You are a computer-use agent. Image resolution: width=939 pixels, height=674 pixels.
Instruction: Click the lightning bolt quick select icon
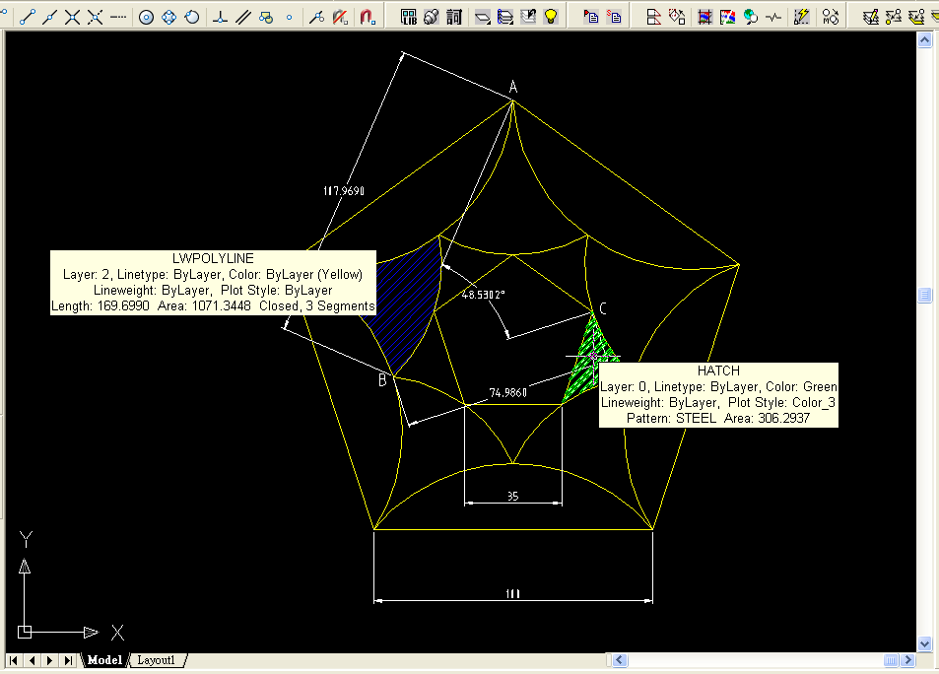[x=801, y=17]
